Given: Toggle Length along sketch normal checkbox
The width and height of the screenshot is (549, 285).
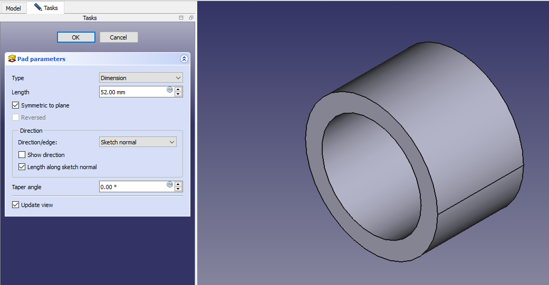Looking at the screenshot, I should coord(22,167).
